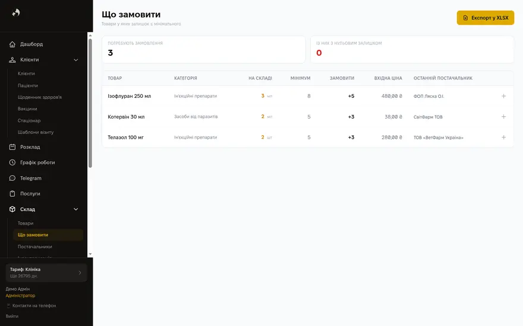Click supplier ФОП Ляска О.І.
Screen dimensions: 523x326
(x=429, y=96)
